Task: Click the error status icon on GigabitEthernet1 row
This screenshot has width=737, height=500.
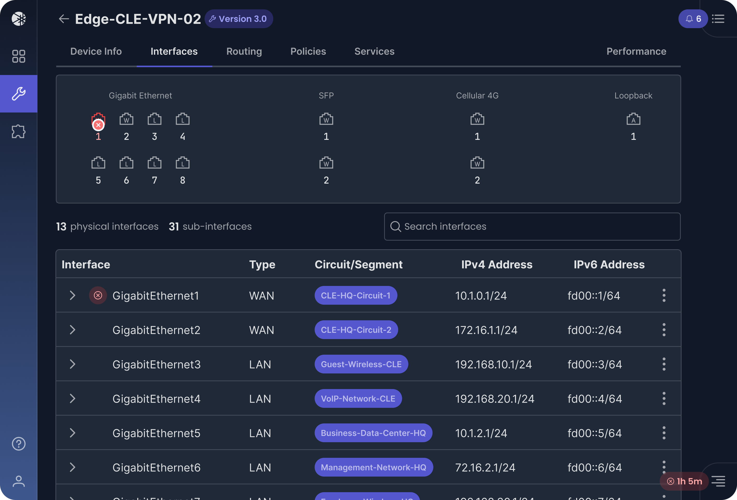Action: 98,295
